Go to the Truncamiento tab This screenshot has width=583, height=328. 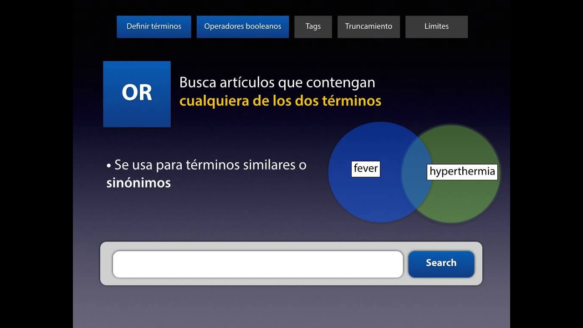coord(368,26)
